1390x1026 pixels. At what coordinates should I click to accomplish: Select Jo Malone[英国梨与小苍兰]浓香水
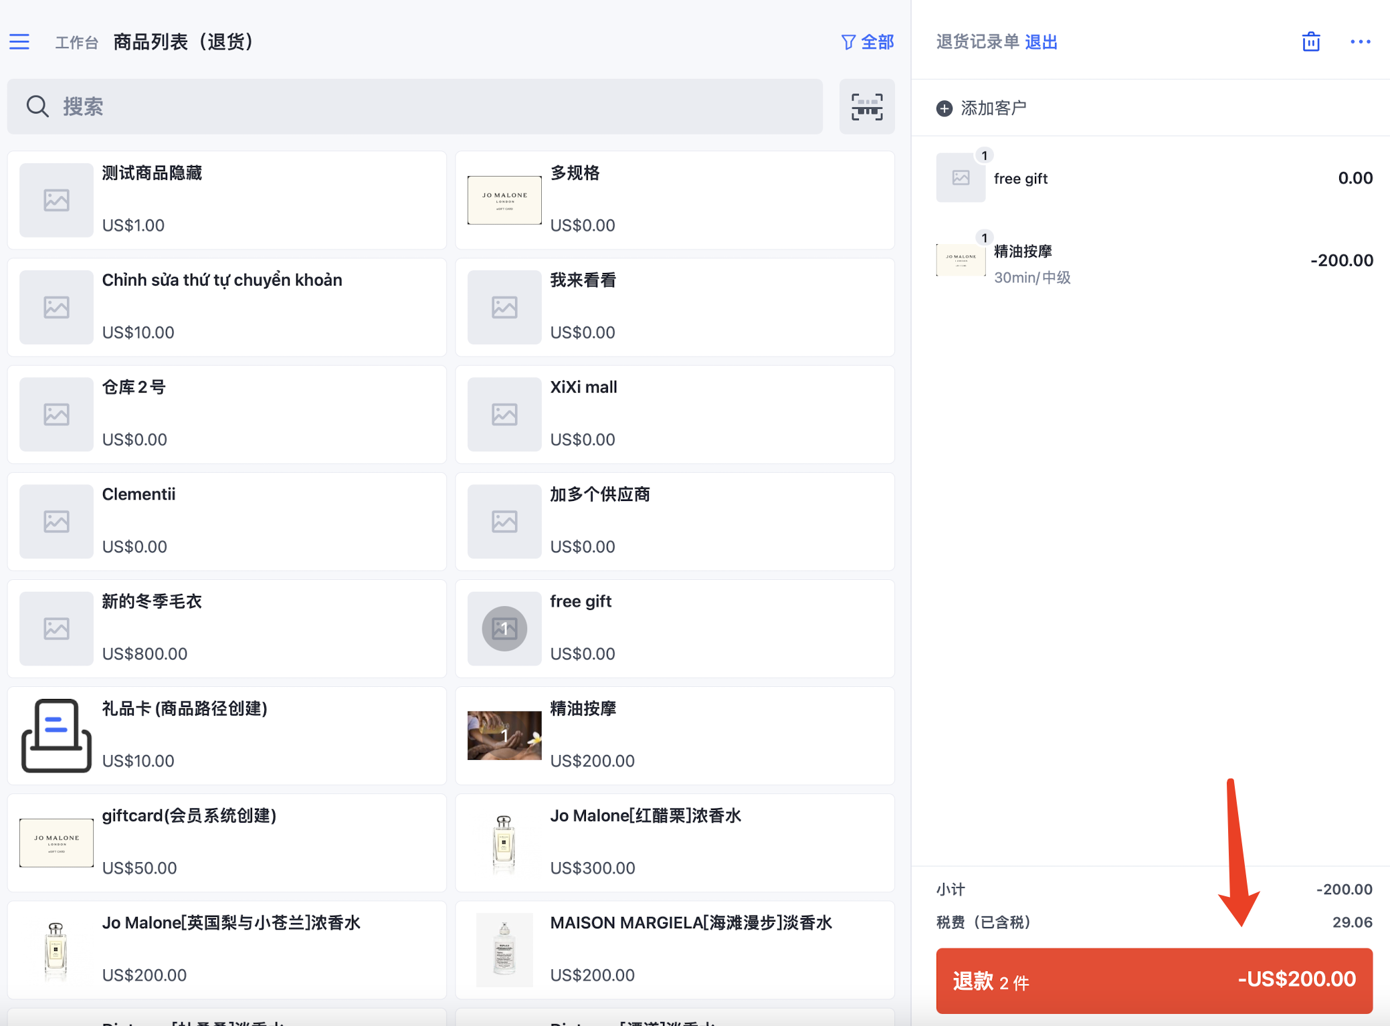pos(227,949)
